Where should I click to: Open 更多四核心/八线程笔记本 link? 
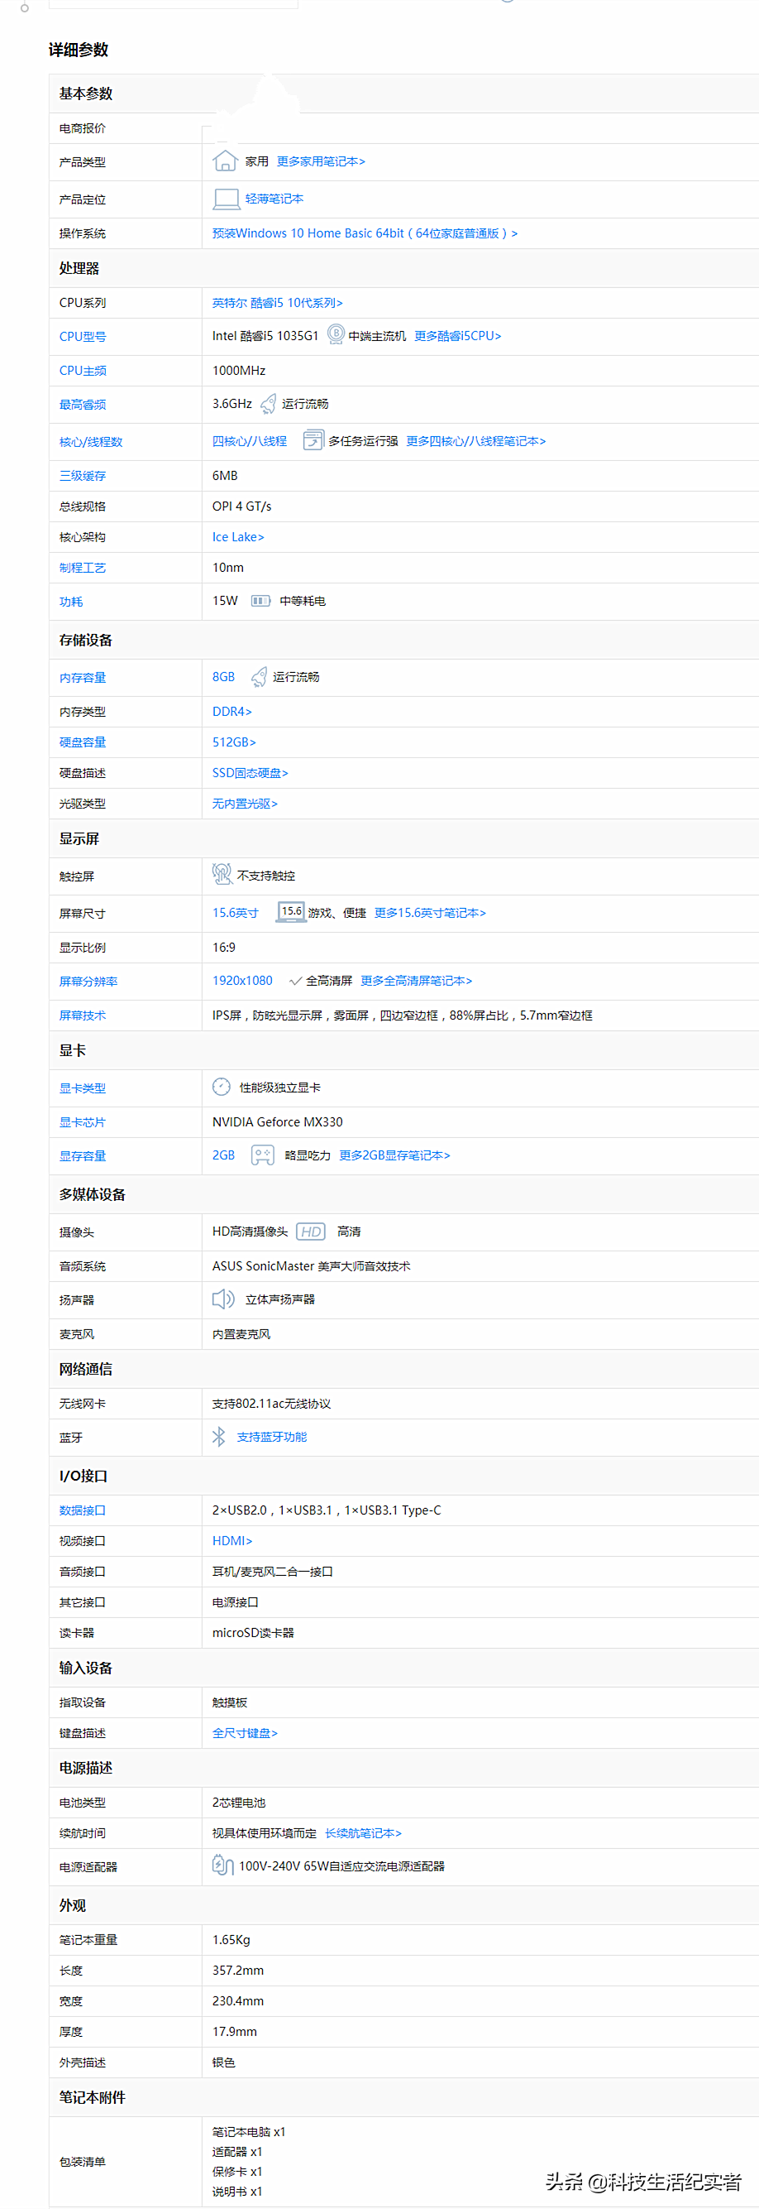475,441
